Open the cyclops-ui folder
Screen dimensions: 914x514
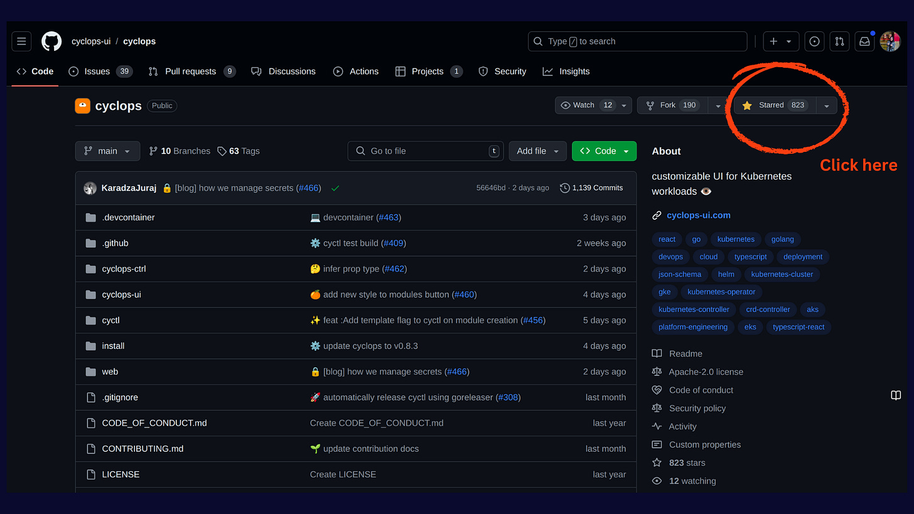tap(121, 295)
